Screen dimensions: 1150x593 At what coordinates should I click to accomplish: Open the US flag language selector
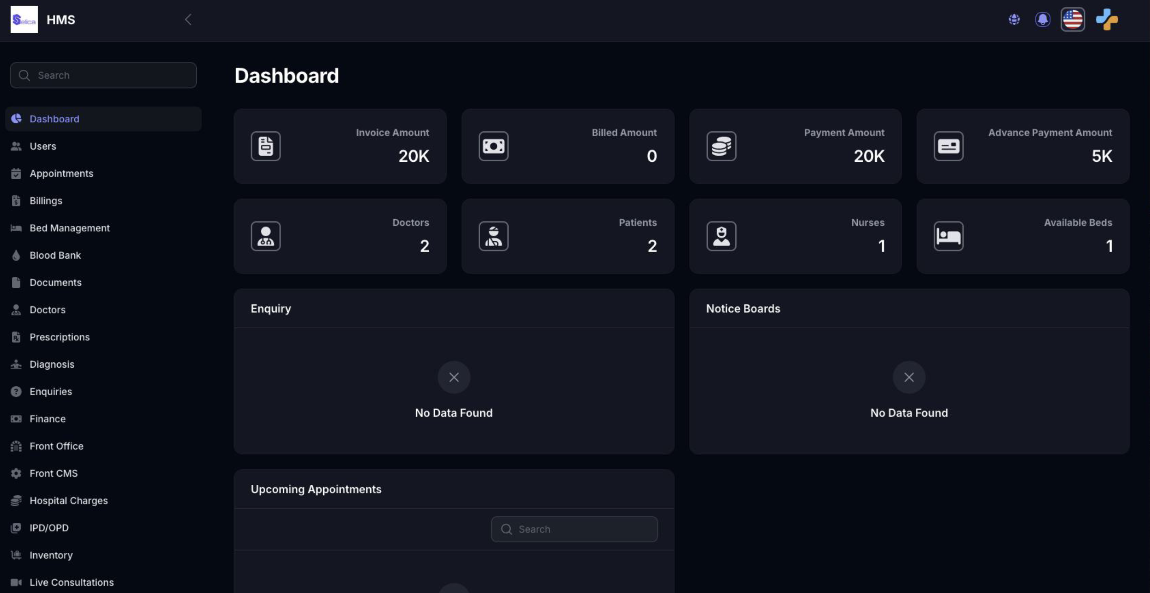point(1072,20)
